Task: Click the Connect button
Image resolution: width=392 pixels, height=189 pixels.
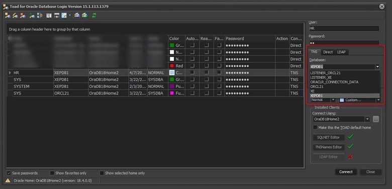Action: [x=346, y=172]
